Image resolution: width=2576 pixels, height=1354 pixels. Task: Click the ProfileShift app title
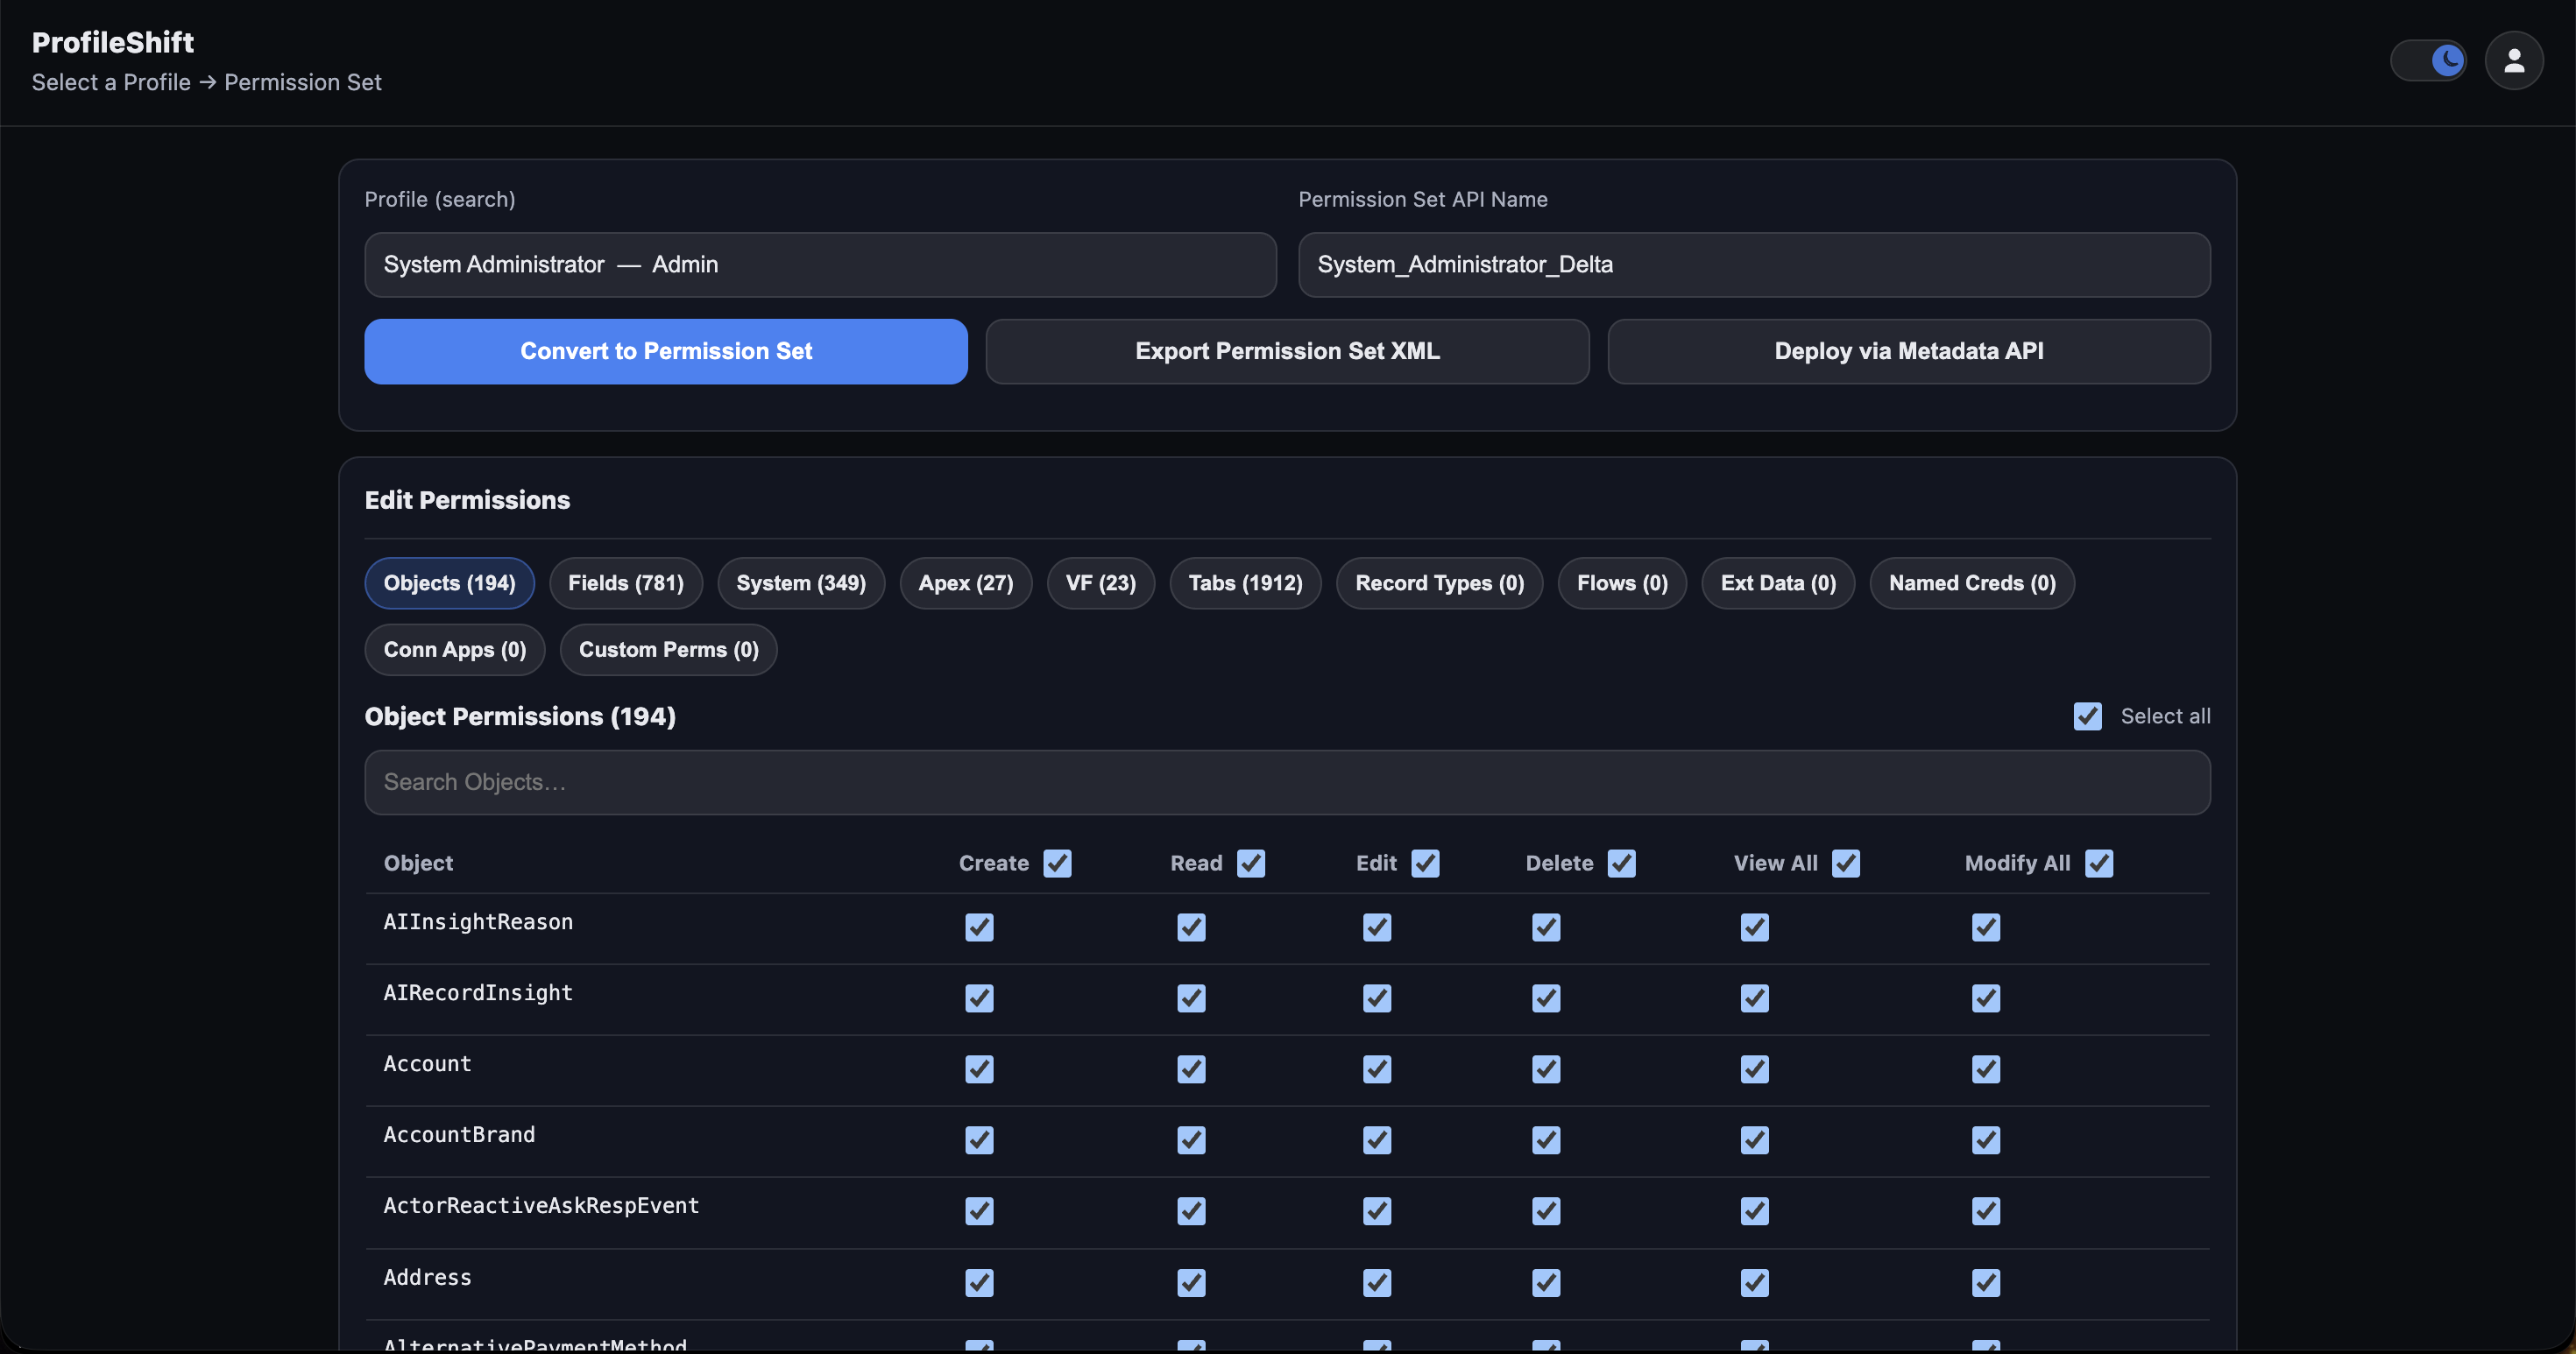[x=113, y=42]
